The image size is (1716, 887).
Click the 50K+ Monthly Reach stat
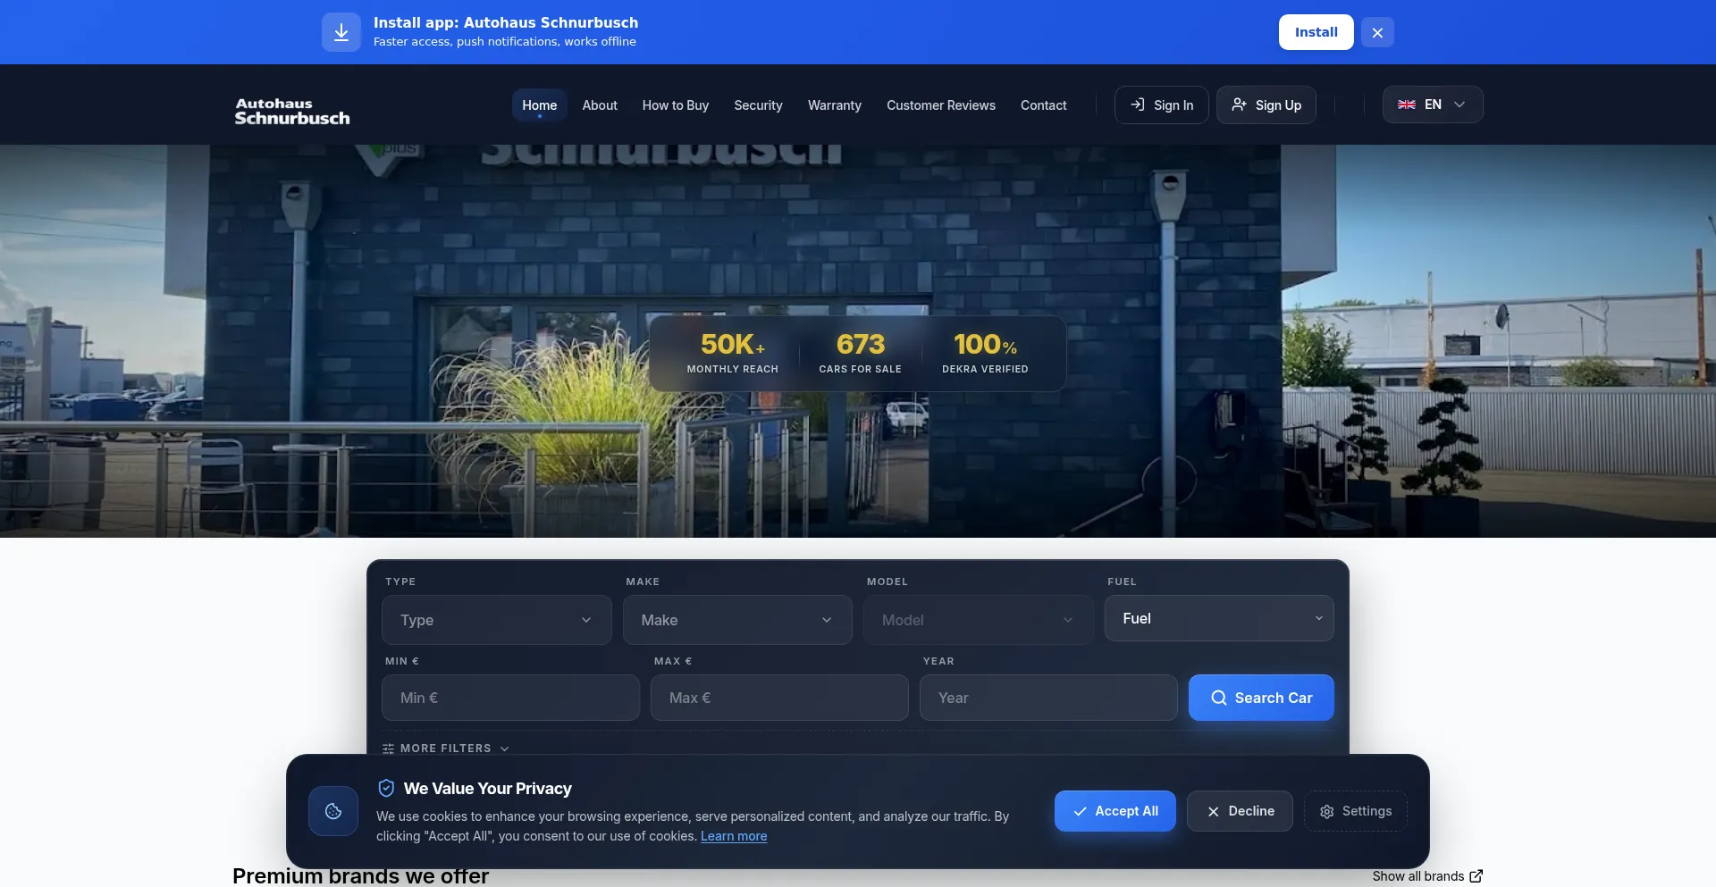(733, 354)
